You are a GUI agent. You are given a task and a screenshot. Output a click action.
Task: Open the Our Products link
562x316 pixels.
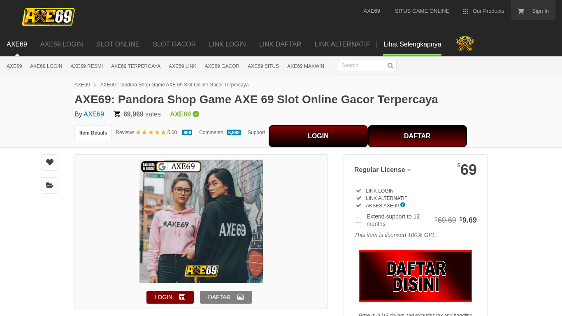click(488, 11)
